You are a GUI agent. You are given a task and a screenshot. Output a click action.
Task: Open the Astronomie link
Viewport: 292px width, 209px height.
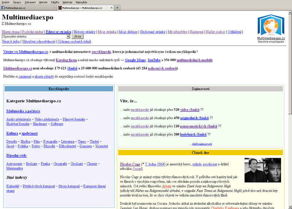pyautogui.click(x=14, y=164)
